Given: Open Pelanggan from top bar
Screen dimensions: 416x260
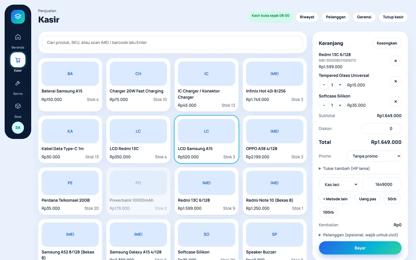Looking at the screenshot, I should pos(336,17).
